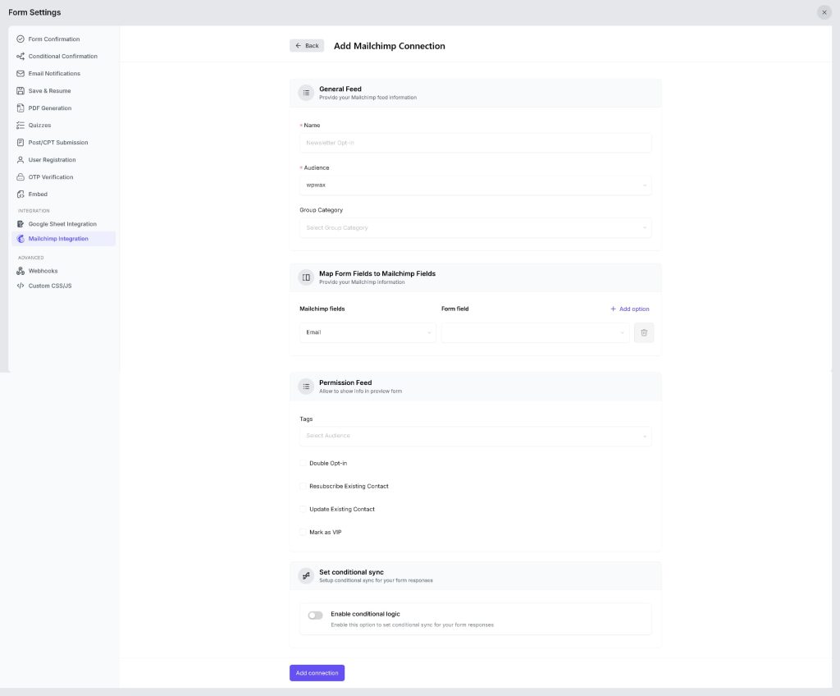Open the Select Group Category dropdown
Viewport: 840px width, 696px height.
tap(475, 228)
